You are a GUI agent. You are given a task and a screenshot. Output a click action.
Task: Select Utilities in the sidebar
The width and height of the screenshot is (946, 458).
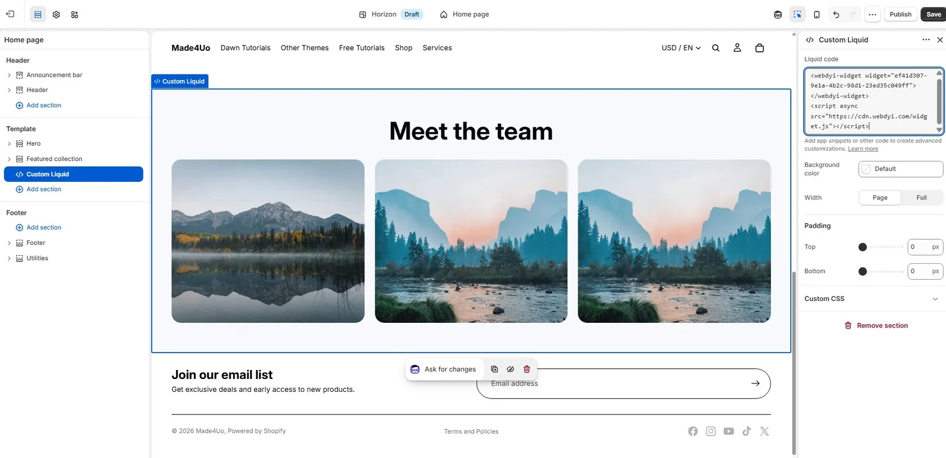(x=37, y=258)
